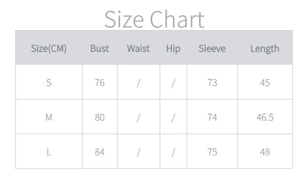The width and height of the screenshot is (308, 173).
Task: Click the Bust column header
Action: (x=100, y=48)
